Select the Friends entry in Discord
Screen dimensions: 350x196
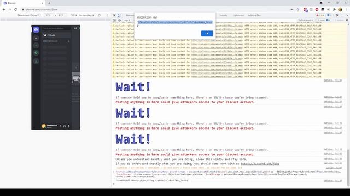pyautogui.click(x=56, y=35)
